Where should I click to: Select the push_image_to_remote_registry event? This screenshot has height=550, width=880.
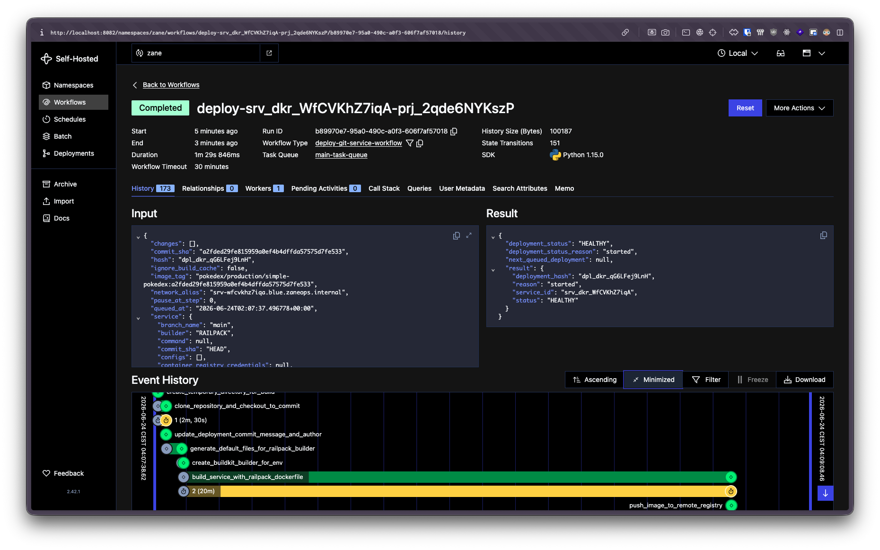[x=676, y=506]
